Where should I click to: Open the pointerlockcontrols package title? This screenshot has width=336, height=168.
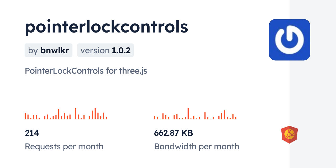106,27
